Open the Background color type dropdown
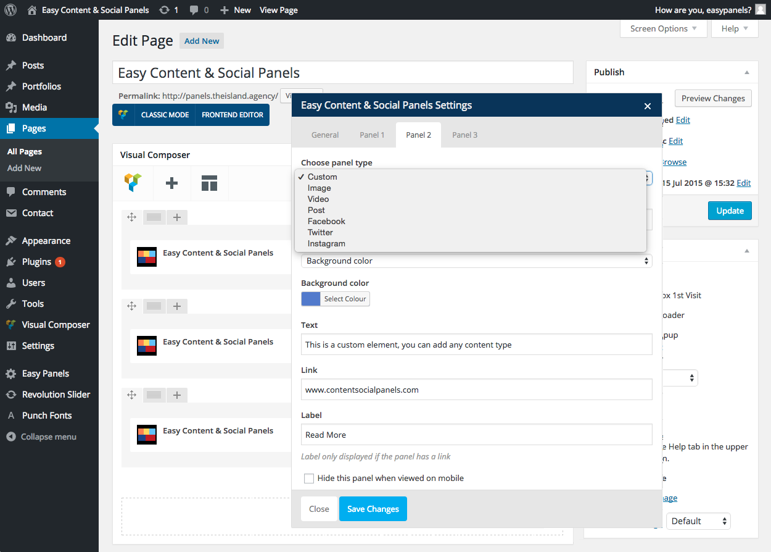The image size is (771, 552). pyautogui.click(x=476, y=261)
